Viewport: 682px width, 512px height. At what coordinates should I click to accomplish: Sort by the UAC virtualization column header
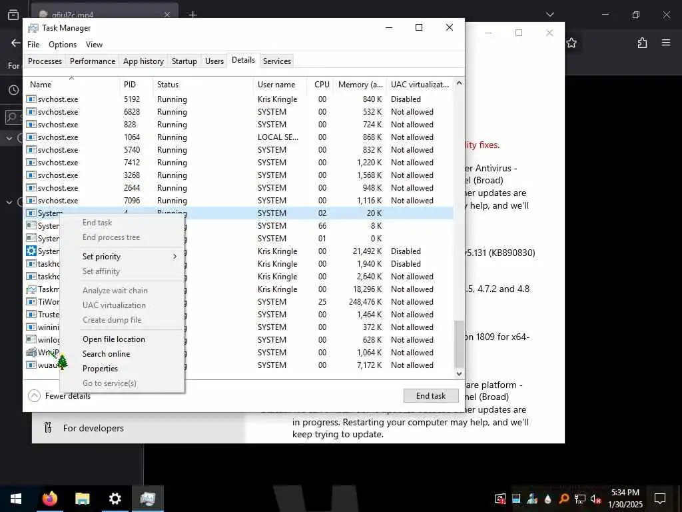(420, 85)
